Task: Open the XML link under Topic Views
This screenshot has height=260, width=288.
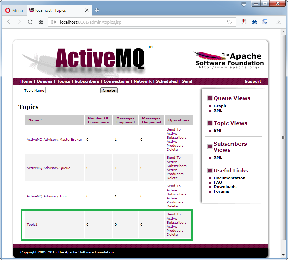Action: tap(218, 131)
